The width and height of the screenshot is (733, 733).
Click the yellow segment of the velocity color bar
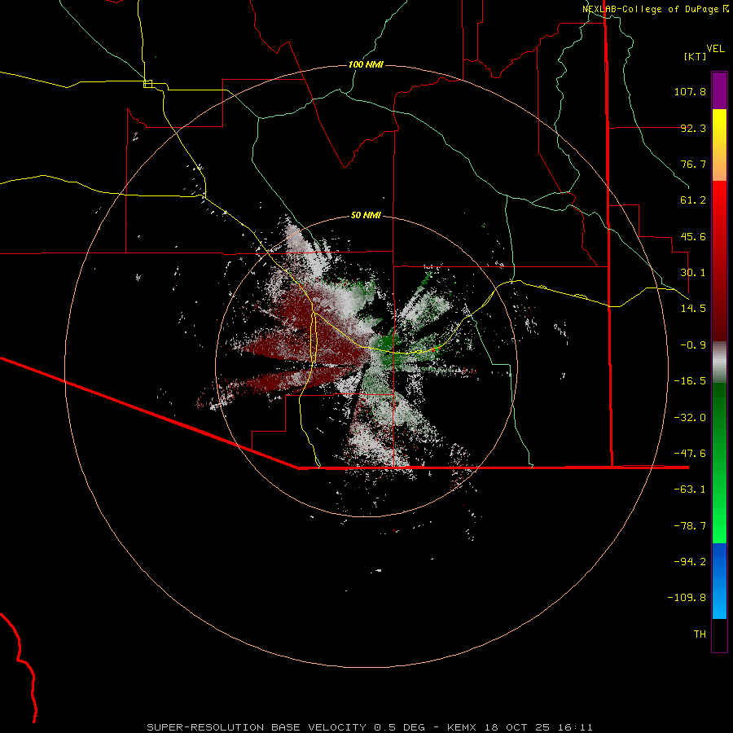[x=719, y=145]
